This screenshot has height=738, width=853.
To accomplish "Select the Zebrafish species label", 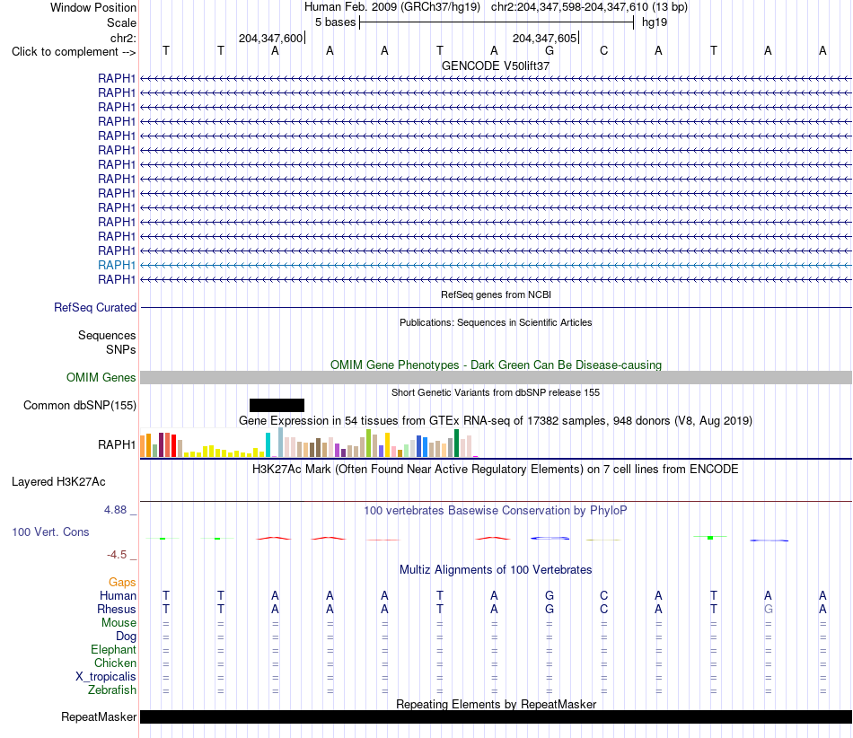I will pyautogui.click(x=112, y=690).
